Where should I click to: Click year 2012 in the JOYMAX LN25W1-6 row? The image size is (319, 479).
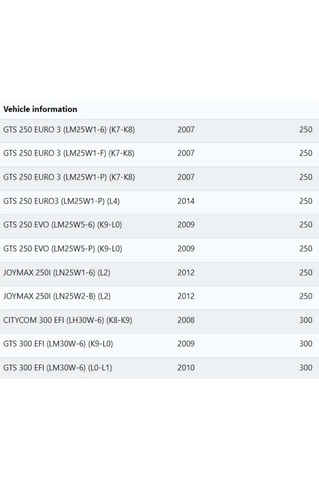click(186, 272)
